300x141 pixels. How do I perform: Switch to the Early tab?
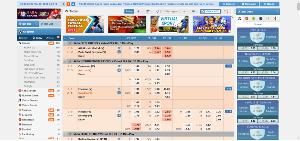click(x=24, y=38)
